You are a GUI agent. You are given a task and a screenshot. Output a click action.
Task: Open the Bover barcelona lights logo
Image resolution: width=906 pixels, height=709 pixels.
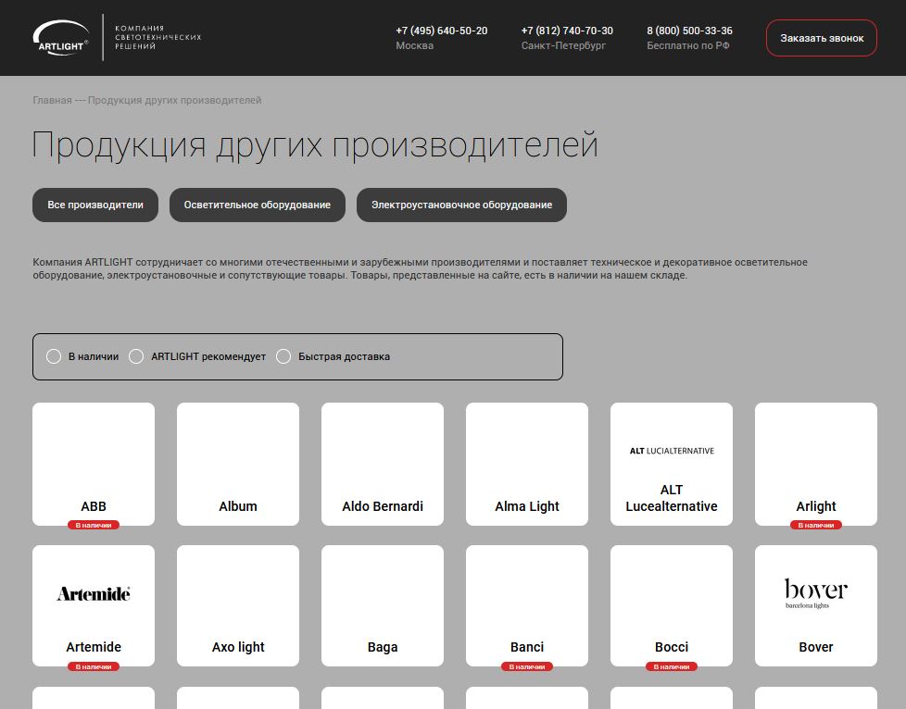(816, 593)
